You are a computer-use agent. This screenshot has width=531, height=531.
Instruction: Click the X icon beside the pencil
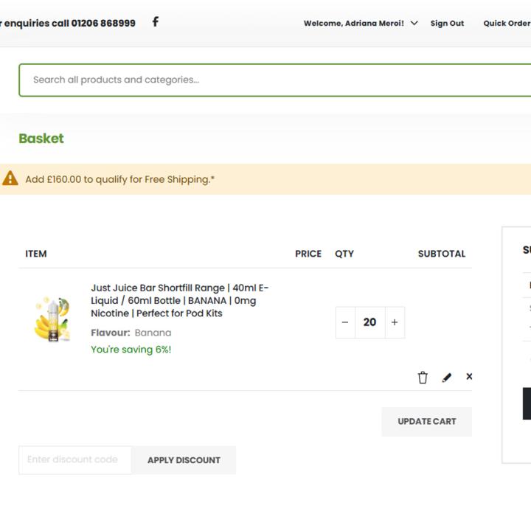click(x=469, y=377)
